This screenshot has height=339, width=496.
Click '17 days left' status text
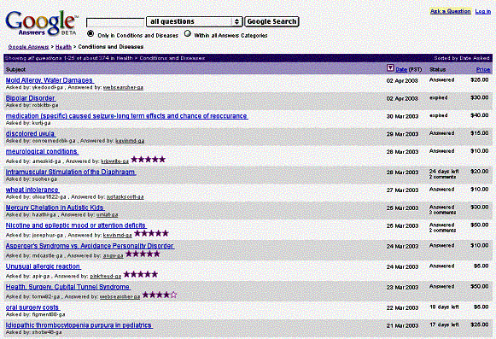(x=444, y=324)
